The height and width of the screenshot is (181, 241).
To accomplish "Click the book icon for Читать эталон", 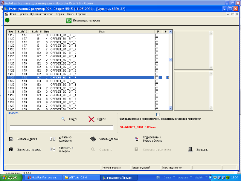I will 93,139.
